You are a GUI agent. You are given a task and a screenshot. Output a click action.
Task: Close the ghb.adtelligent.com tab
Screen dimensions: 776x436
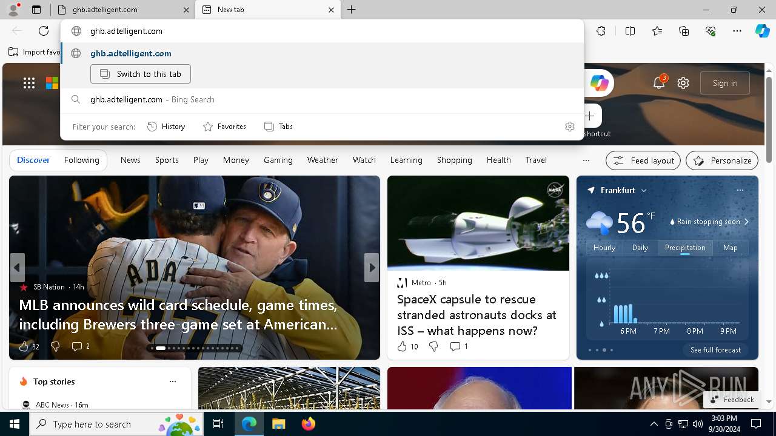point(186,10)
